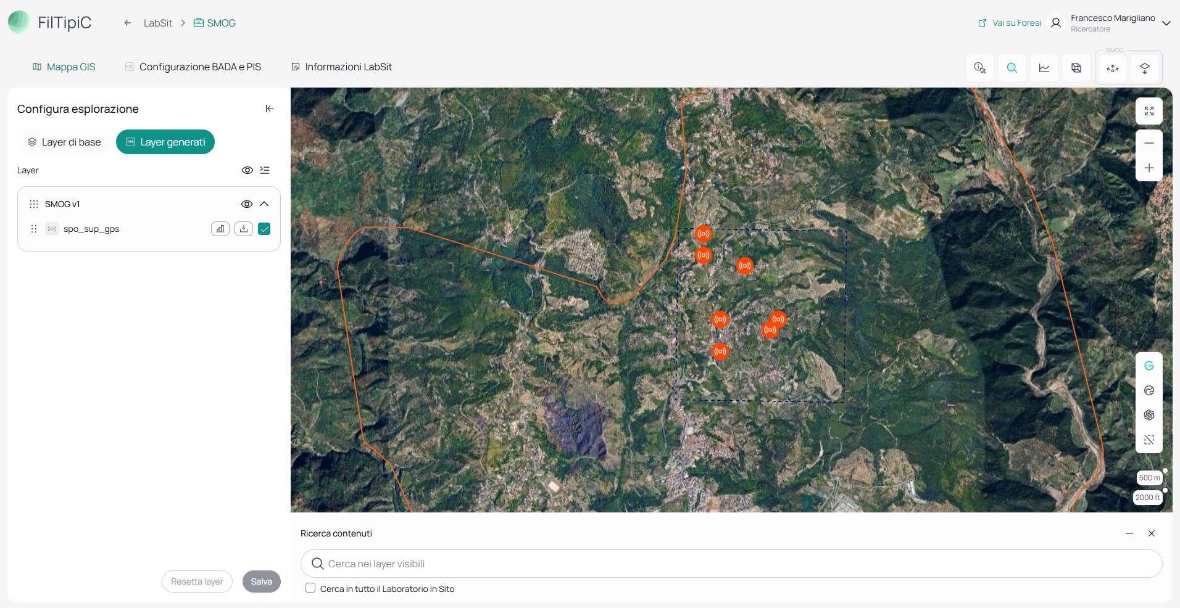The width and height of the screenshot is (1180, 608).
Task: Open the 3D cube view tool
Action: (x=1076, y=68)
